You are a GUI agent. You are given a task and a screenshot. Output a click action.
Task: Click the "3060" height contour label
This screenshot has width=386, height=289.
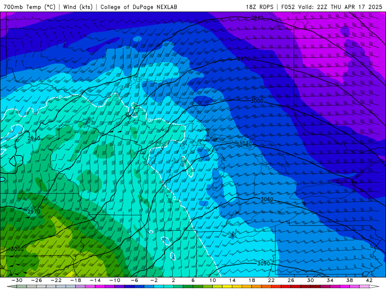[267, 199]
